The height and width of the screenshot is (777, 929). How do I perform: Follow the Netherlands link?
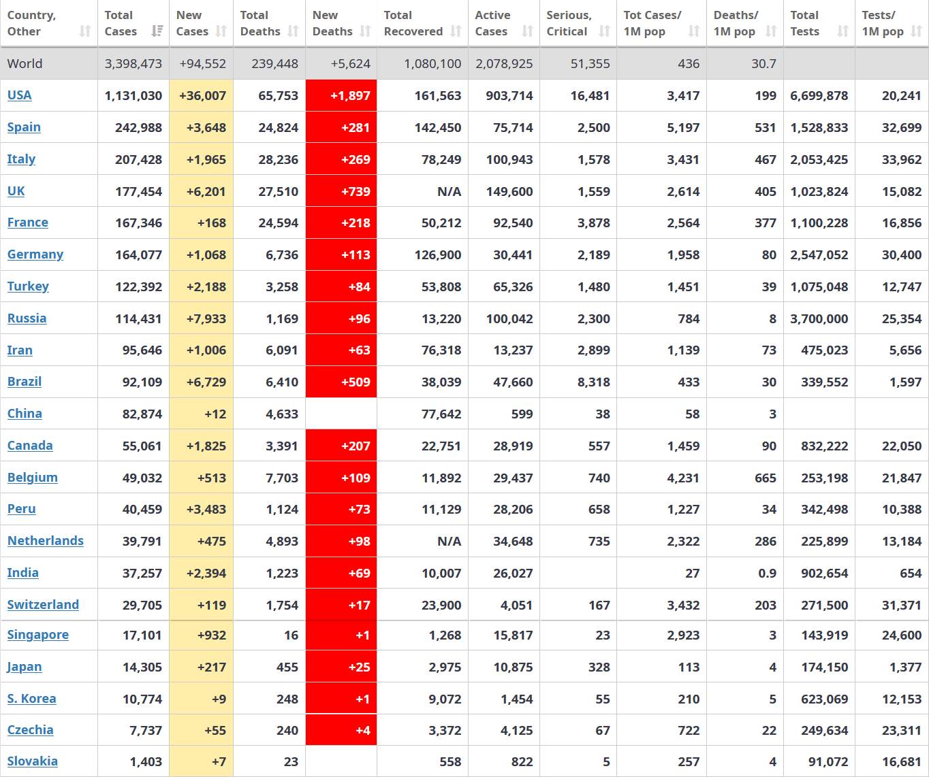pos(46,541)
